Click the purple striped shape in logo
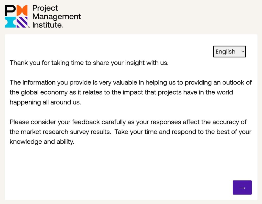This screenshot has height=204, width=262. [x=22, y=22]
